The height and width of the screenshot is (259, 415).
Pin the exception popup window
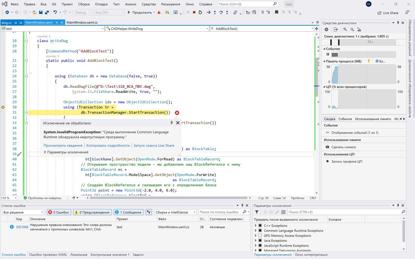(x=172, y=123)
